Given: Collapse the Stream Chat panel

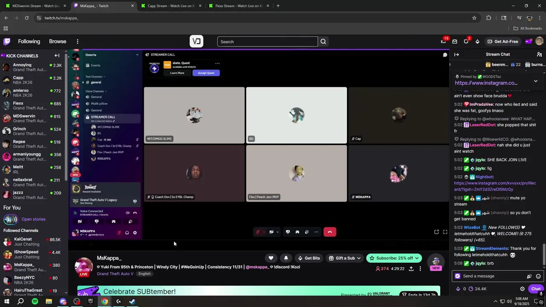Looking at the screenshot, I should pos(456,54).
